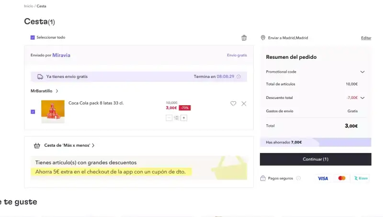Remove Coca Cola pack with X icon

[244, 104]
